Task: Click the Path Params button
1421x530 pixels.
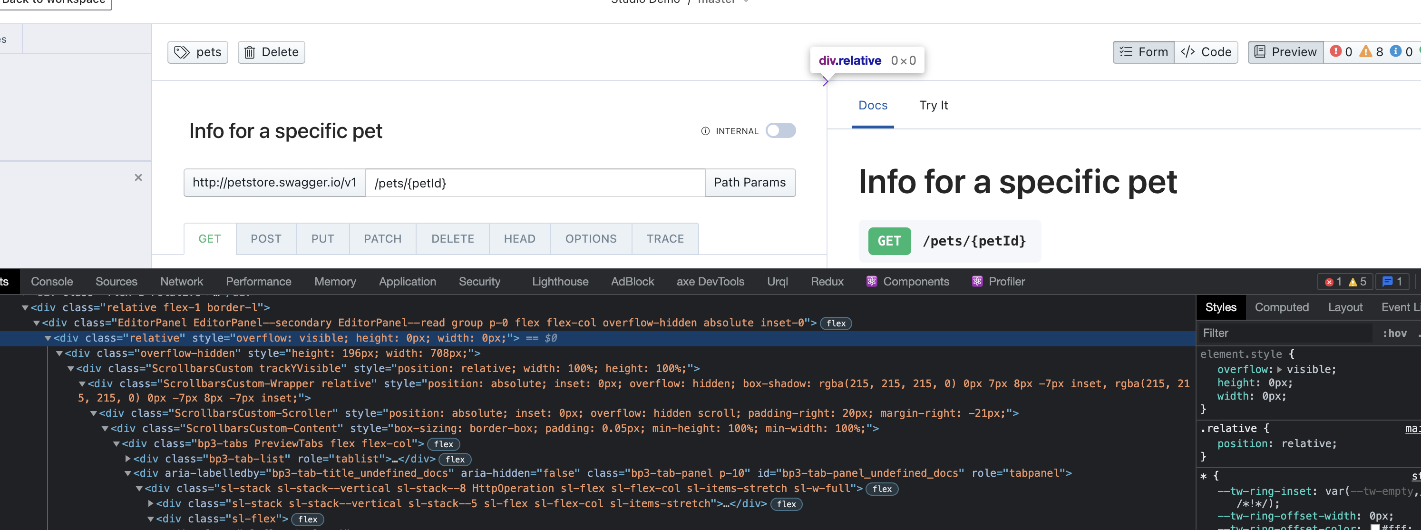Action: pyautogui.click(x=749, y=182)
